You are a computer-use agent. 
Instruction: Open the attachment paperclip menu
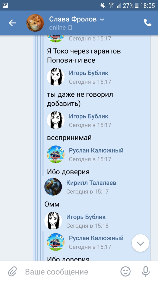point(12,271)
